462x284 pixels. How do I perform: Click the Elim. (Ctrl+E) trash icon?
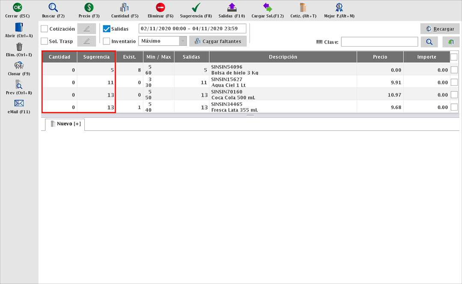tap(19, 47)
